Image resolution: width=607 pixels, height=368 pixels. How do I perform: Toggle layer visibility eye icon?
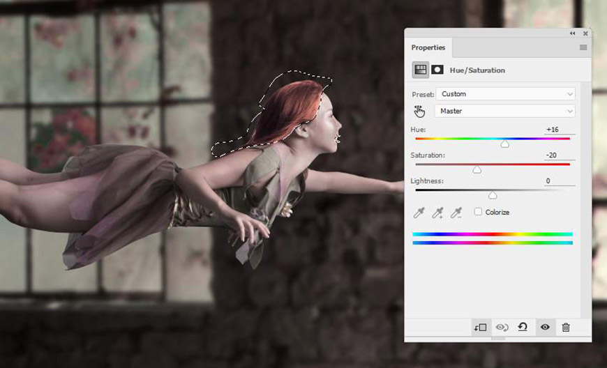(x=545, y=327)
